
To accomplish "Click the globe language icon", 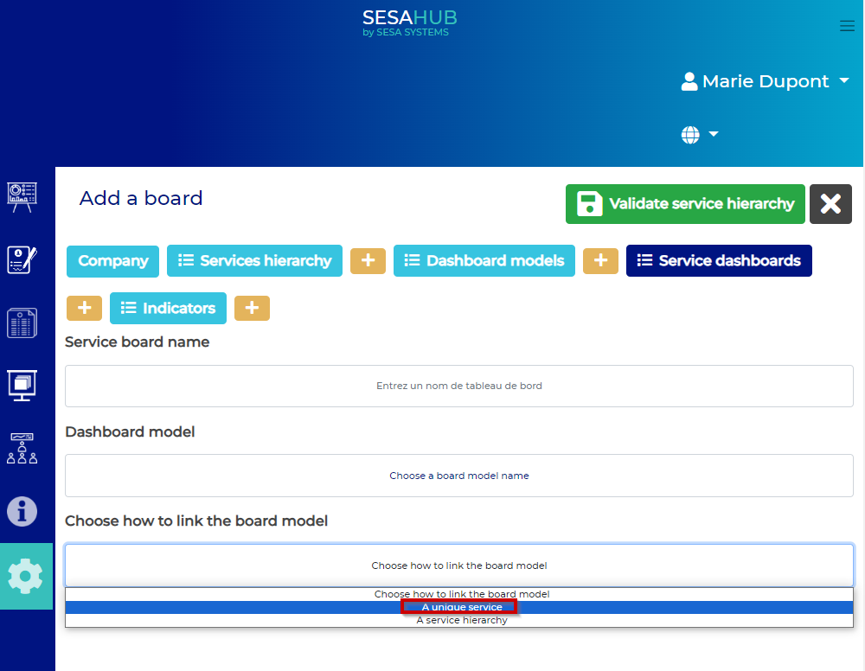I will (689, 134).
